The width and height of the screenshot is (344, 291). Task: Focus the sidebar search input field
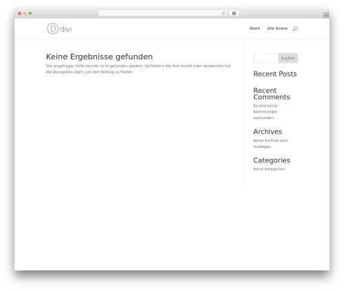pyautogui.click(x=266, y=58)
